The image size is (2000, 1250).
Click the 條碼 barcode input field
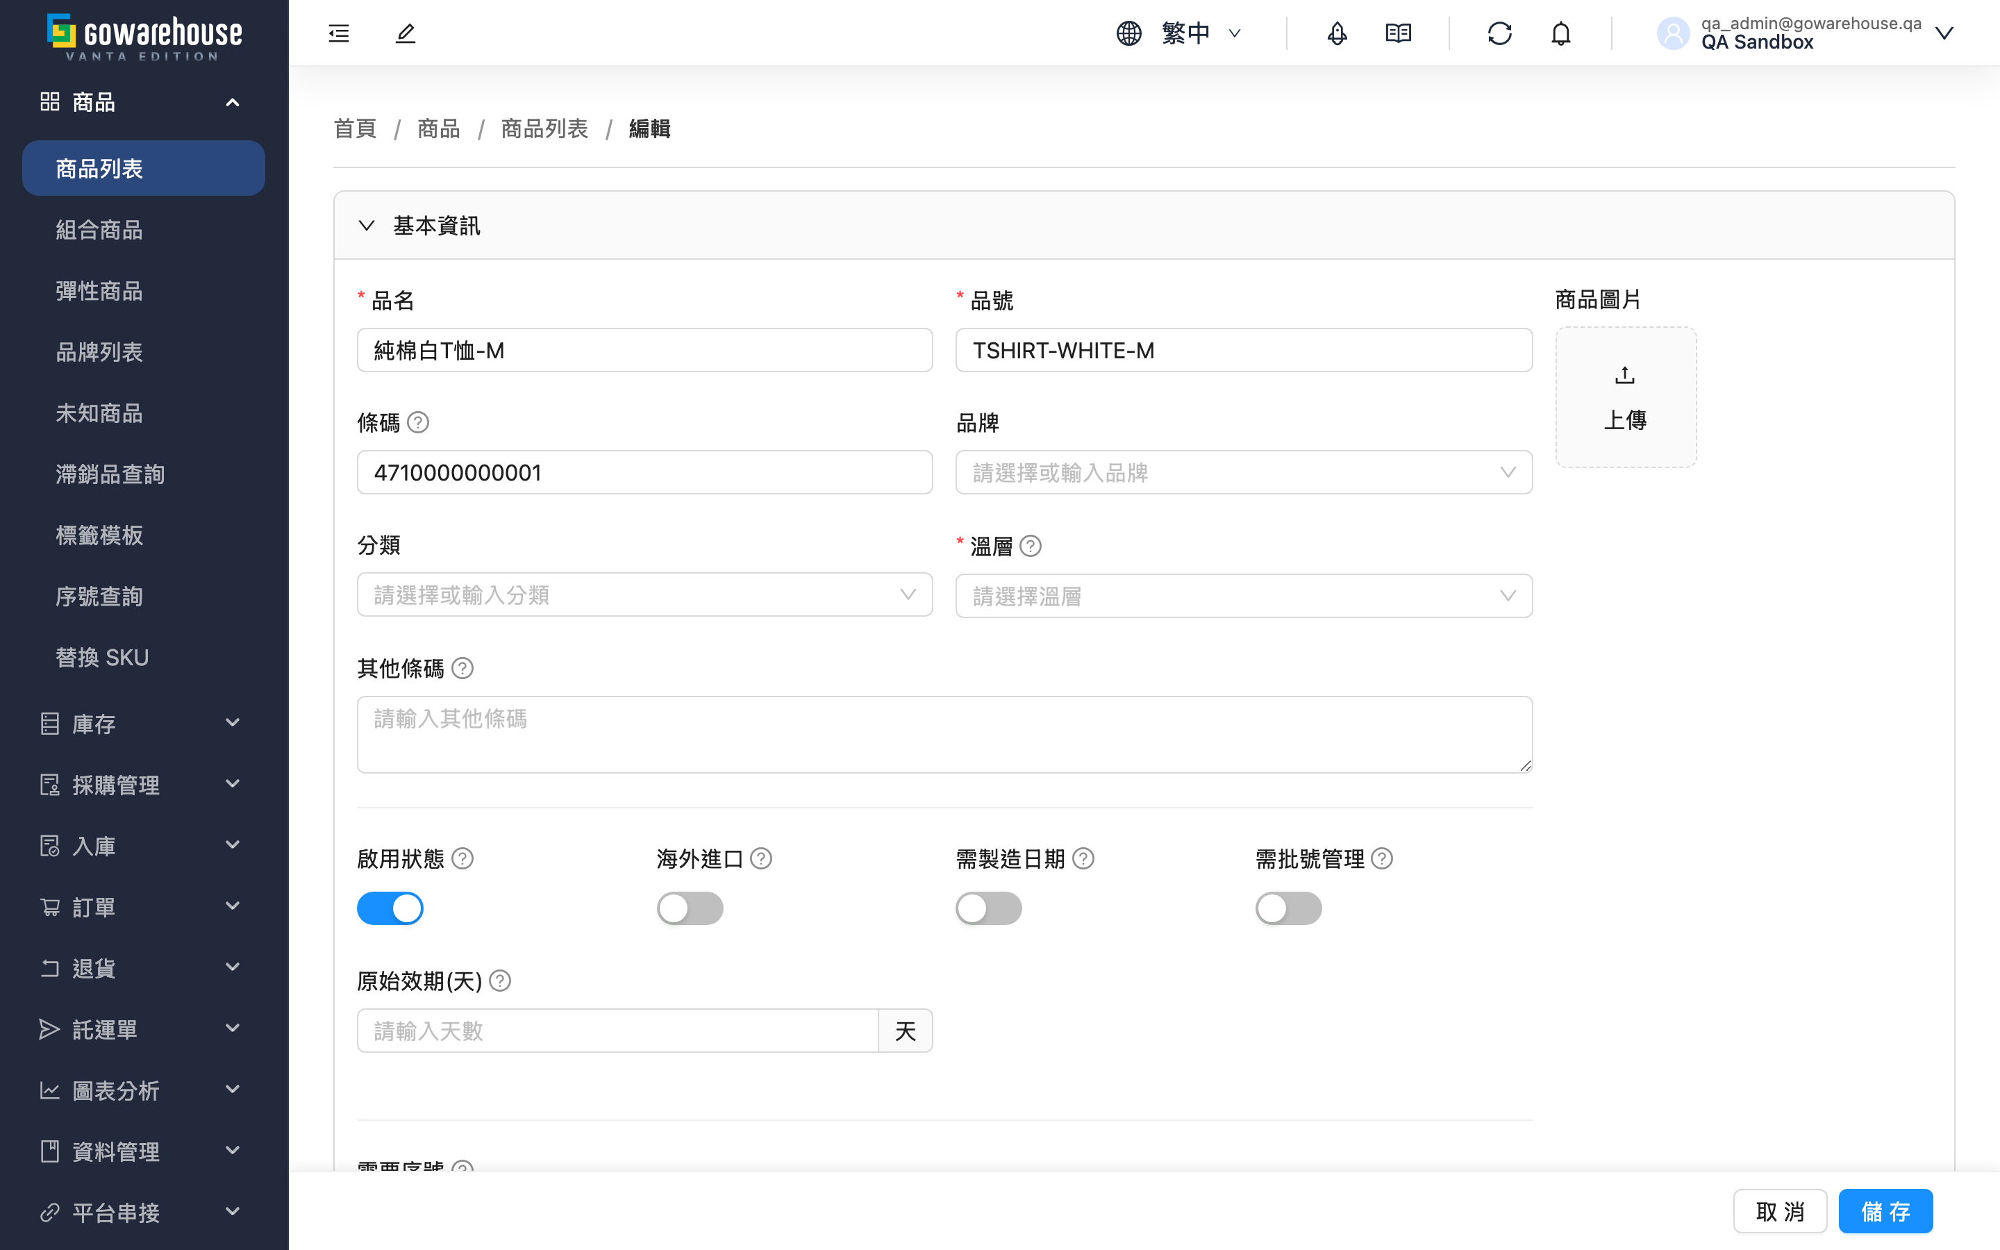(644, 472)
